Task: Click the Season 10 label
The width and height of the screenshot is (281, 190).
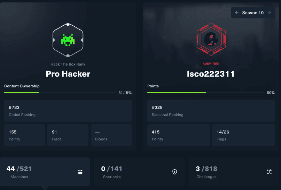Action: click(253, 13)
